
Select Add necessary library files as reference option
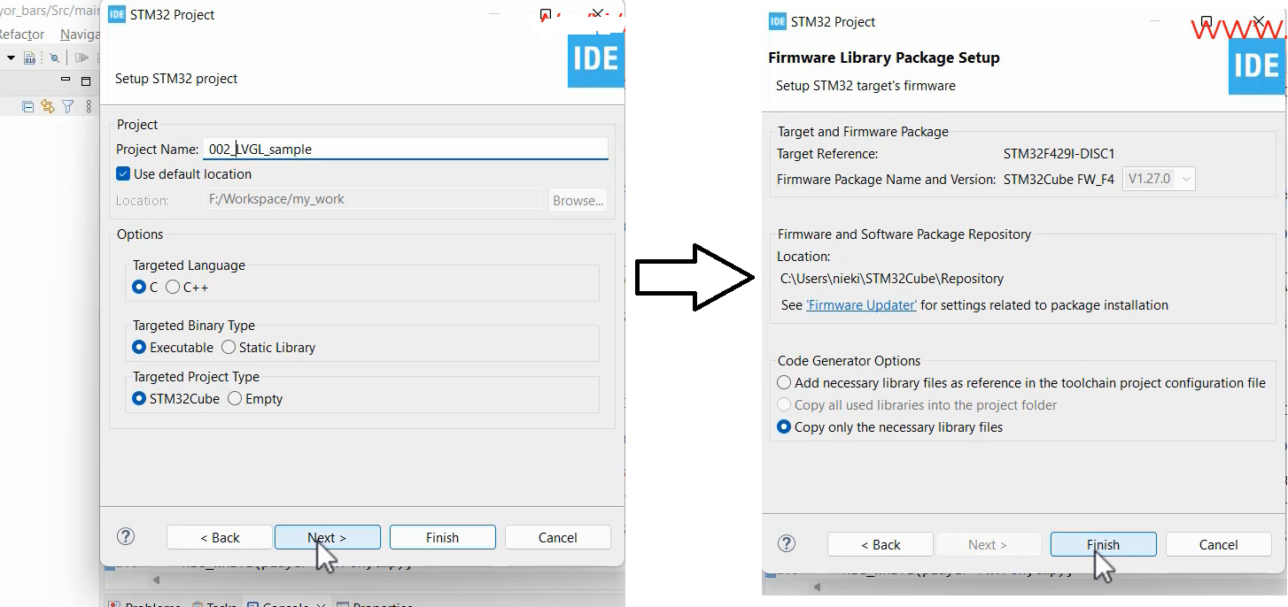click(x=784, y=383)
